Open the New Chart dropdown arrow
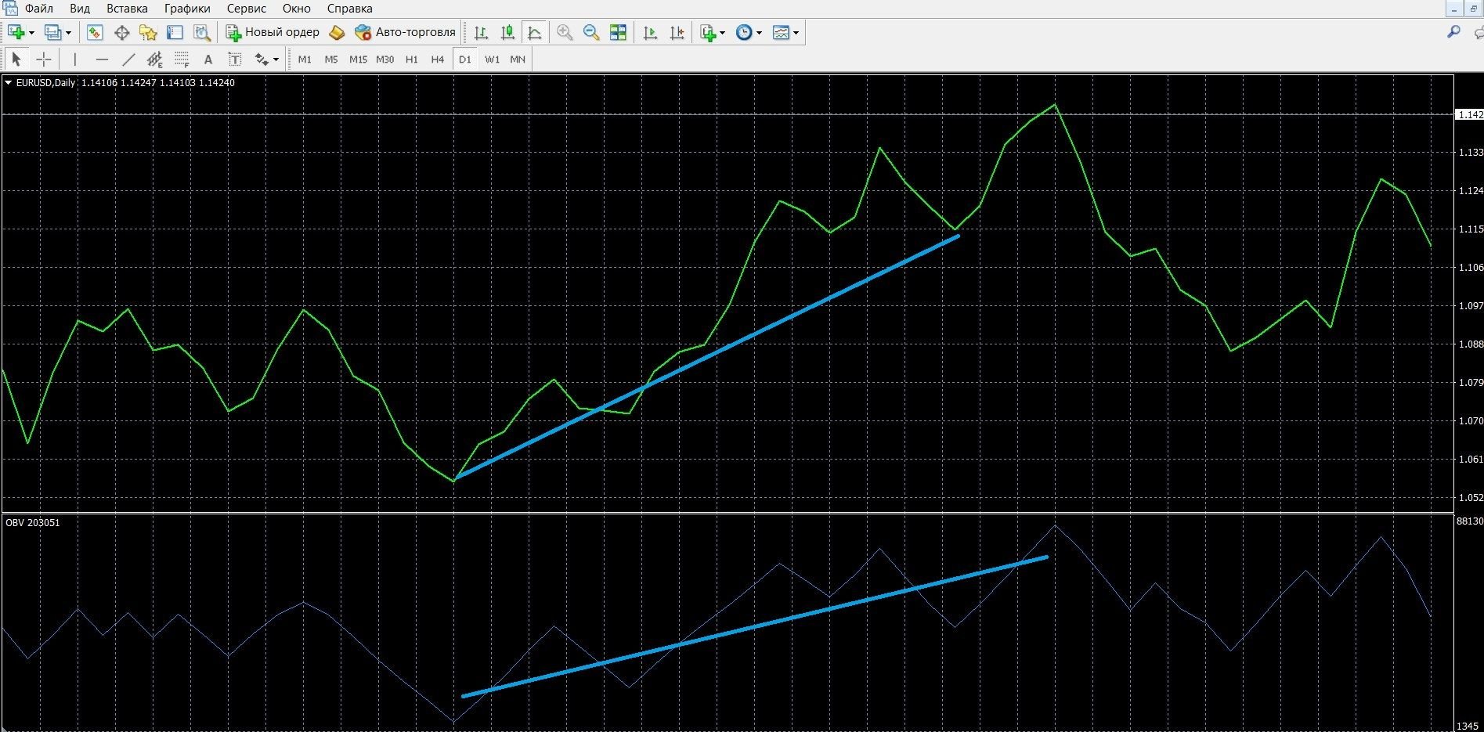The image size is (1484, 732). (x=31, y=33)
